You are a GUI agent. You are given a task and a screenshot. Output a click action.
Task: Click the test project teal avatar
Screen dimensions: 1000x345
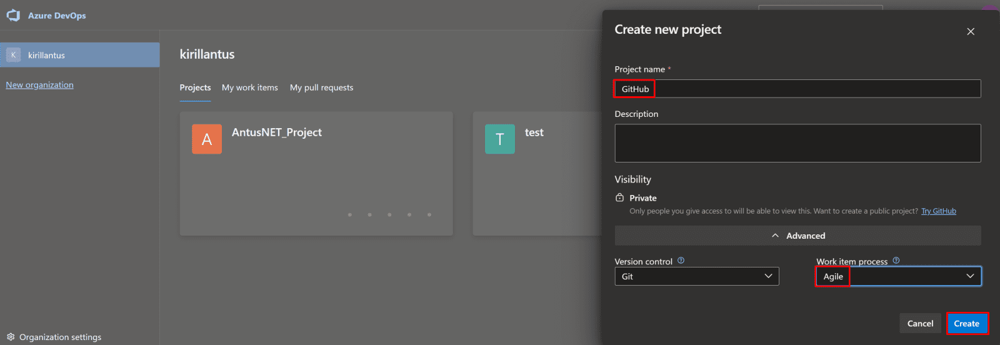499,139
